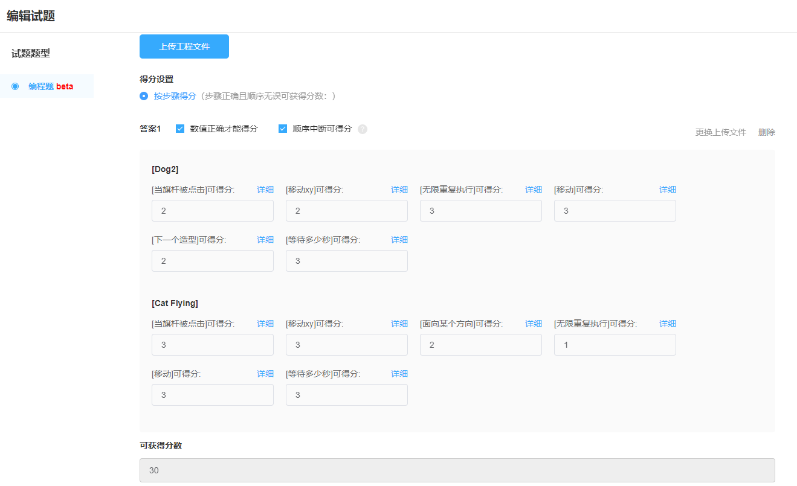Open 详细 for [无限重复执行] under Dog2
The height and width of the screenshot is (486, 797).
tap(534, 189)
